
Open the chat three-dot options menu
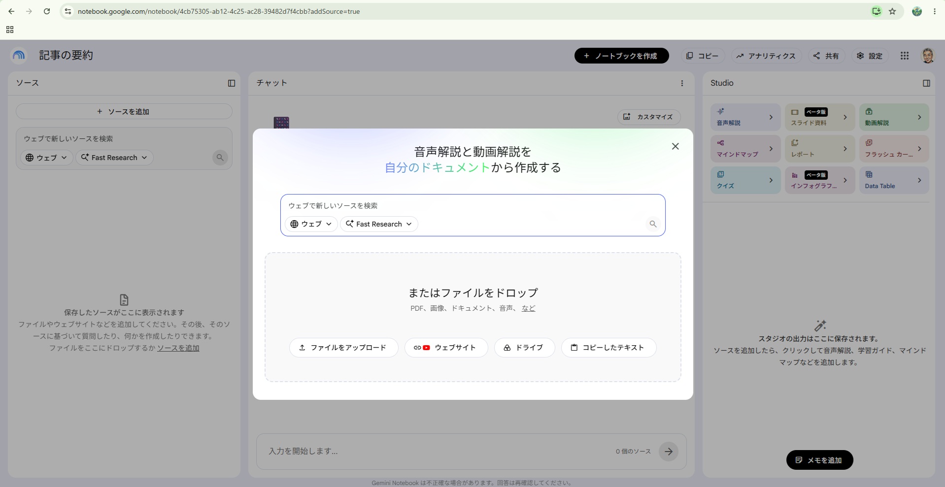[x=682, y=83]
